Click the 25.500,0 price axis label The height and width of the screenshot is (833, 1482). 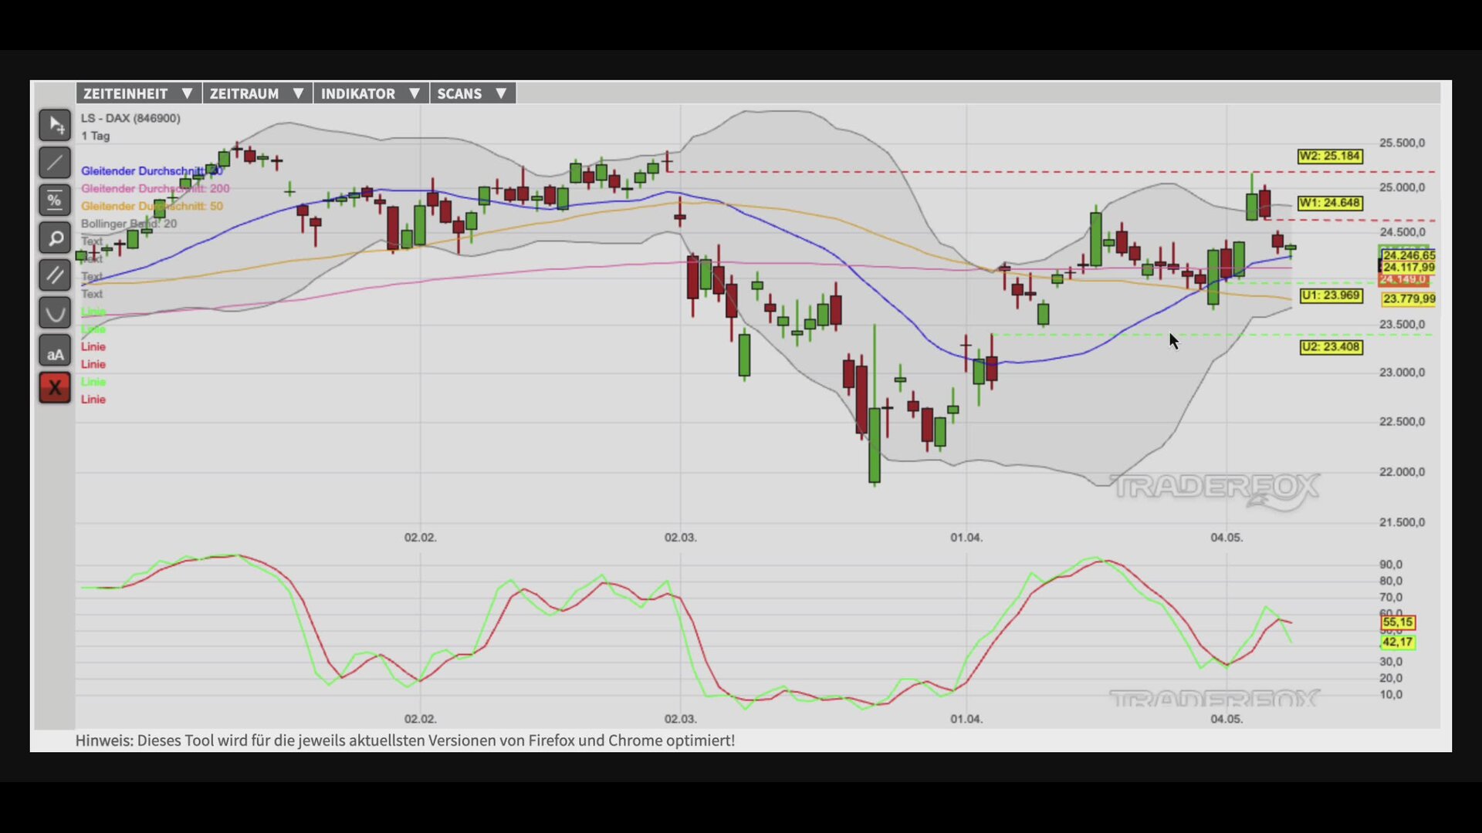tap(1402, 143)
